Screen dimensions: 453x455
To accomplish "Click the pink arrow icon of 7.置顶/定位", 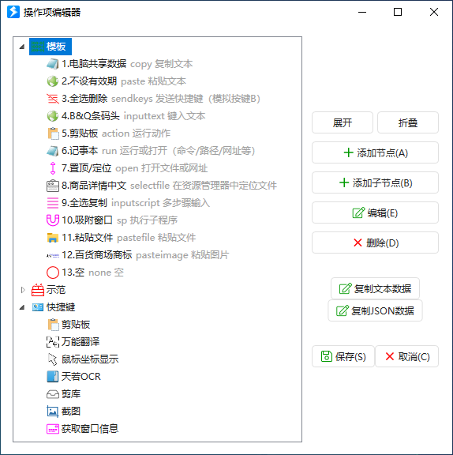I will [x=53, y=168].
